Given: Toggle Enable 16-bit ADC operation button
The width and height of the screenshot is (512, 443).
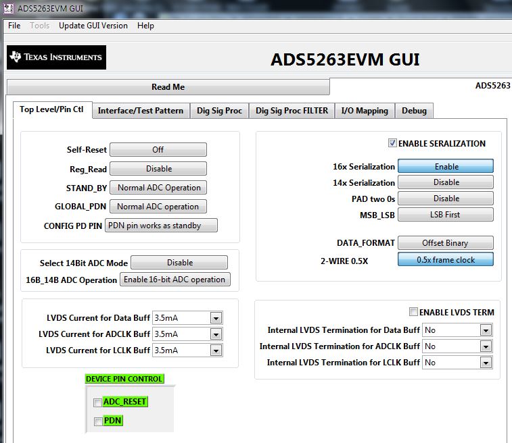Looking at the screenshot, I should click(175, 280).
